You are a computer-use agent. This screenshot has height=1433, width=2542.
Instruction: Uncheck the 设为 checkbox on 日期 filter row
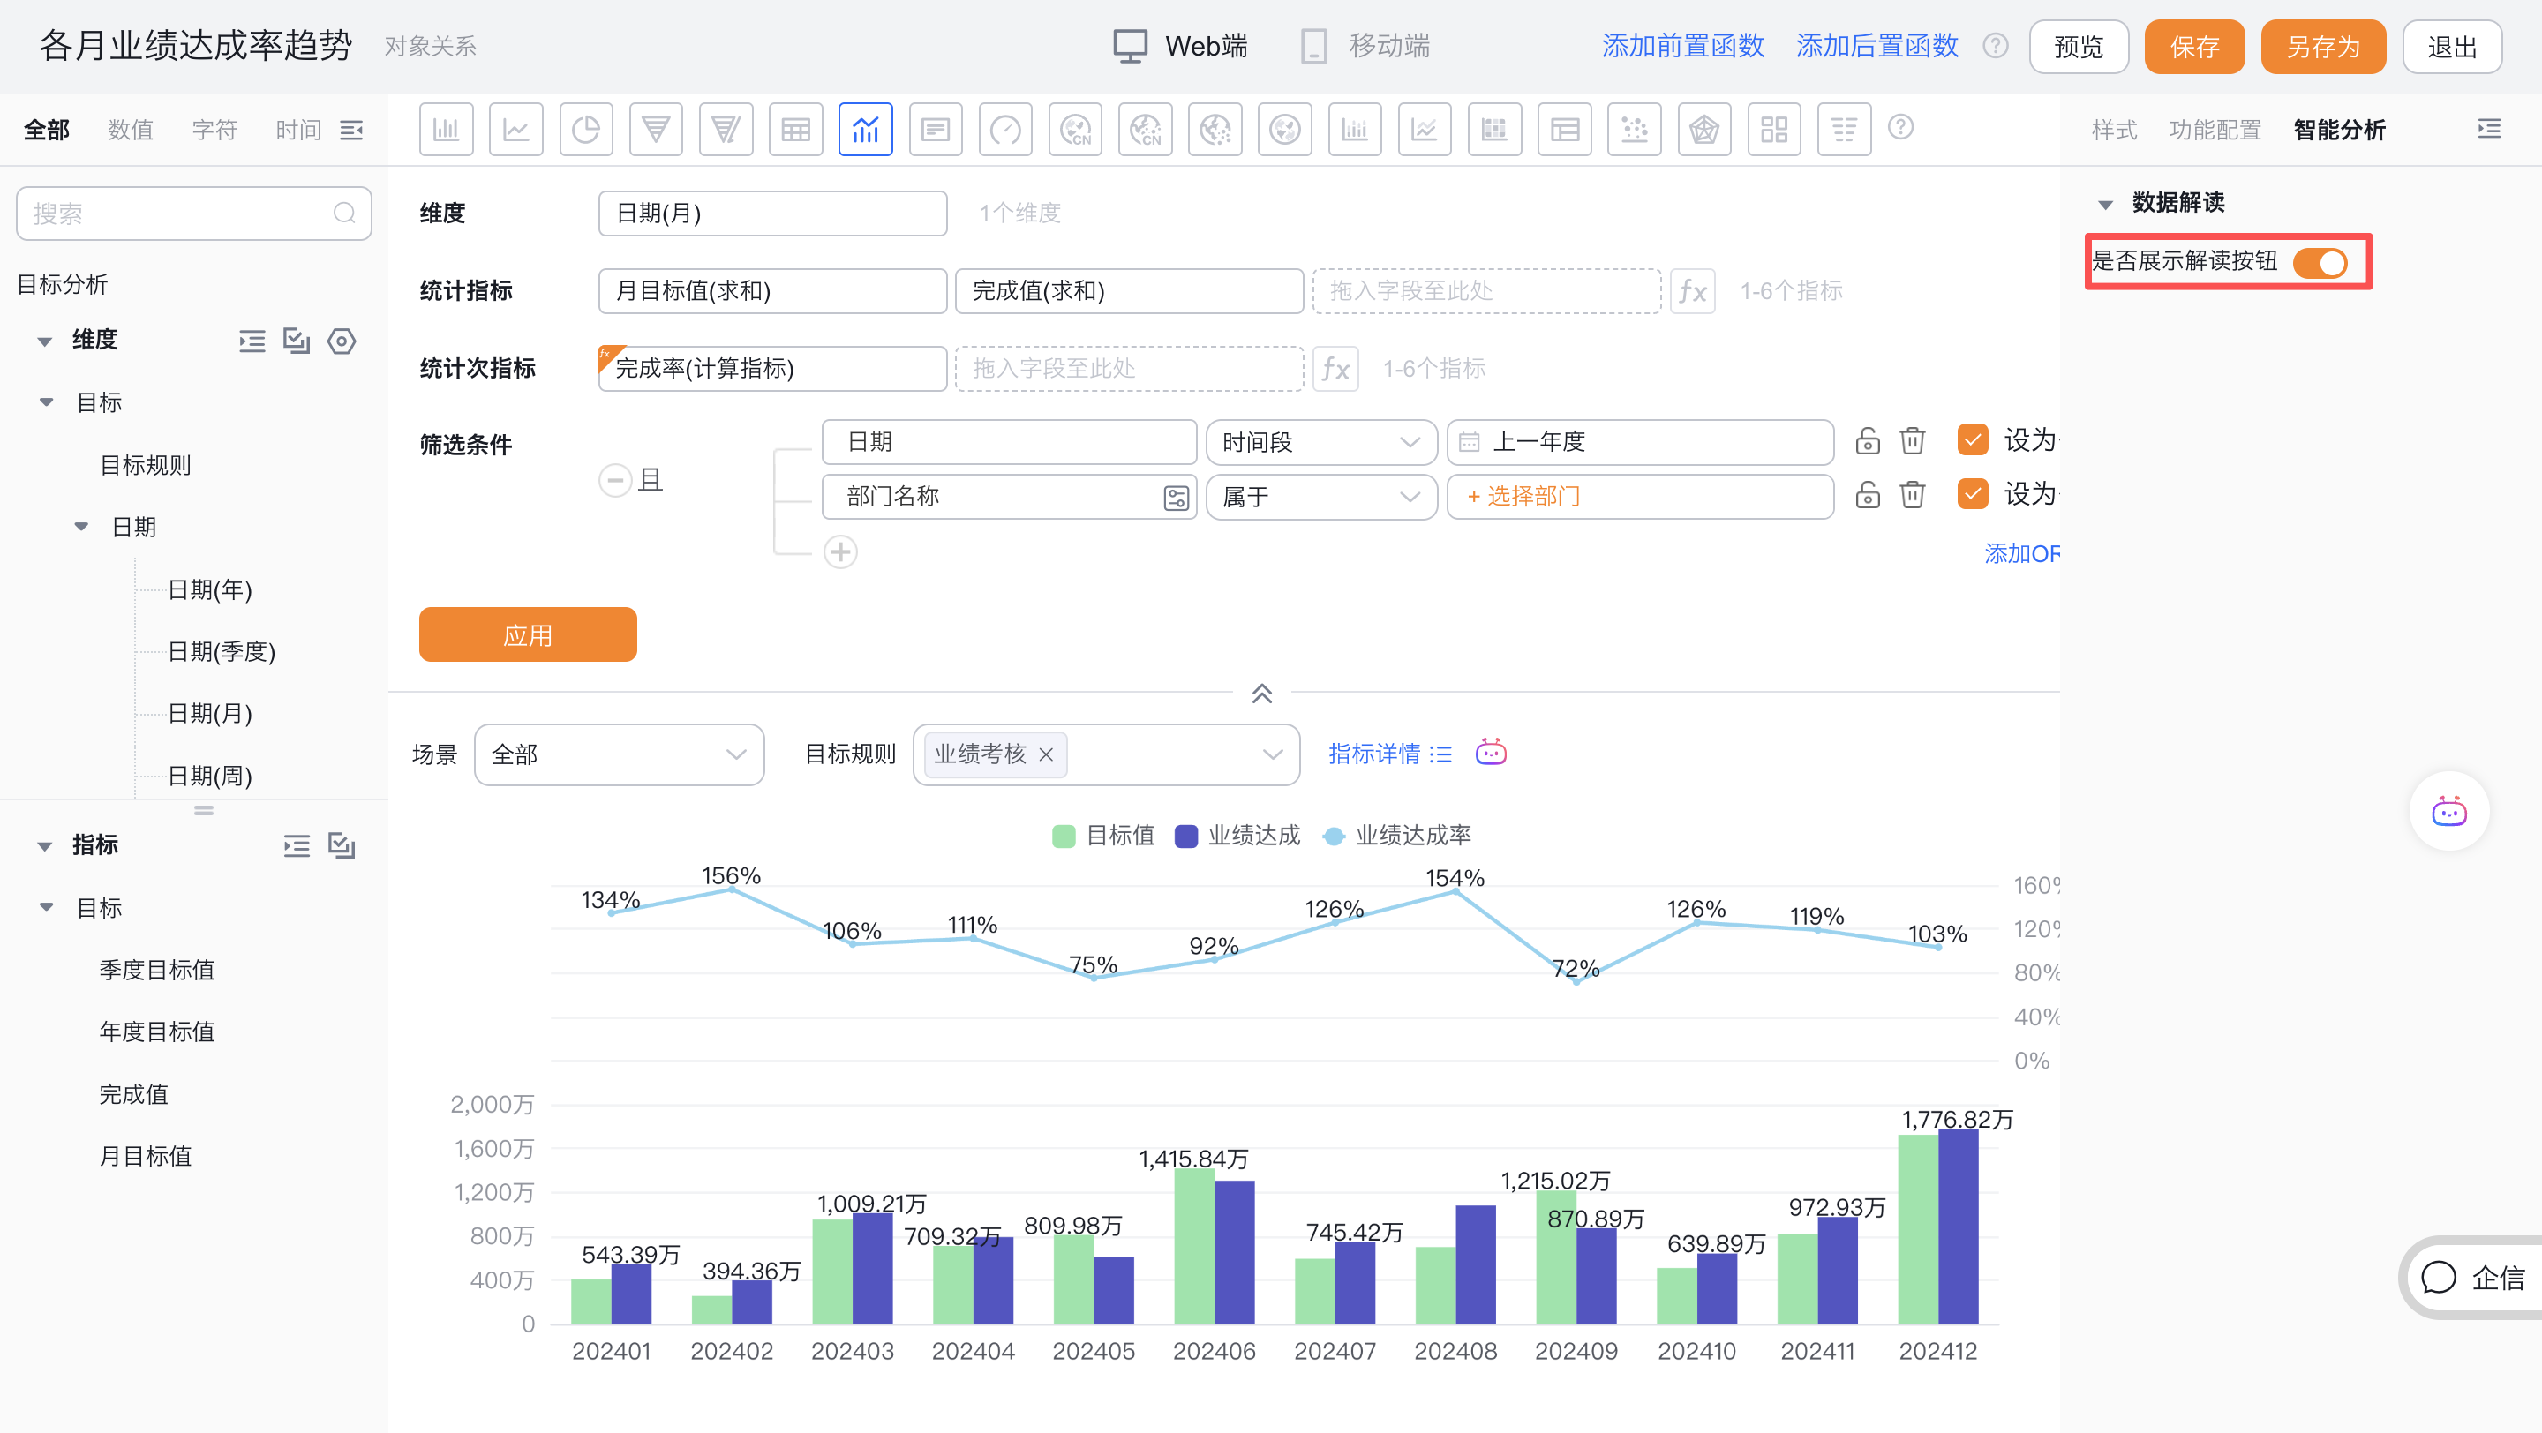coord(1972,441)
